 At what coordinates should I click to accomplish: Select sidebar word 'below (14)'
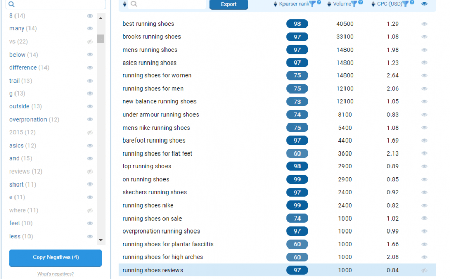[x=23, y=55]
